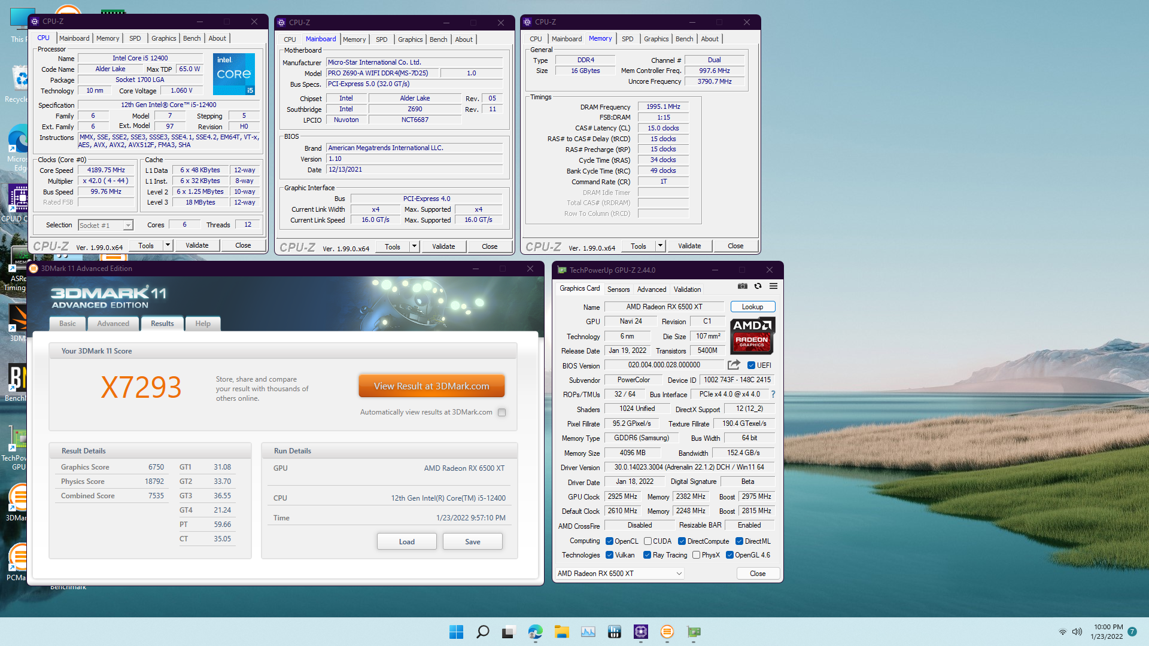1149x646 pixels.
Task: Click the Graphics Score value 6750
Action: point(156,467)
